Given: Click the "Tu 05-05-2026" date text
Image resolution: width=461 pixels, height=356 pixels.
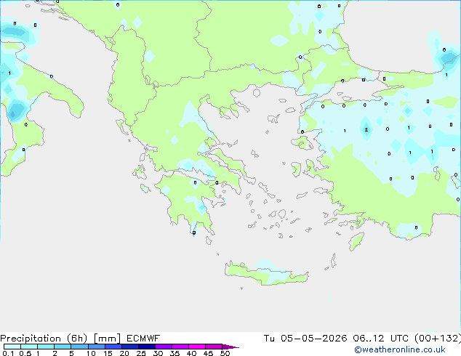Looking at the screenshot, I should (x=305, y=339).
